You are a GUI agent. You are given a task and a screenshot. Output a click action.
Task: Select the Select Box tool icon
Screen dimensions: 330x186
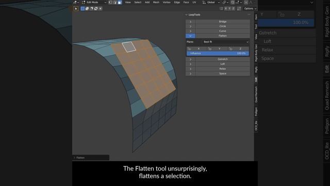click(76, 9)
